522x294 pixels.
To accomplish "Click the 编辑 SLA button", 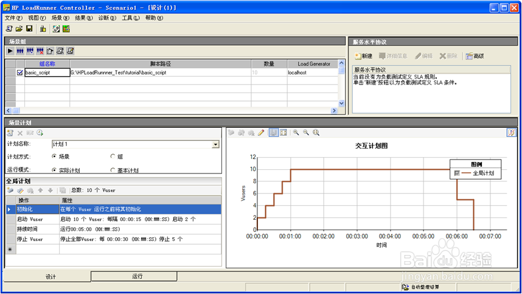I will pyautogui.click(x=423, y=56).
